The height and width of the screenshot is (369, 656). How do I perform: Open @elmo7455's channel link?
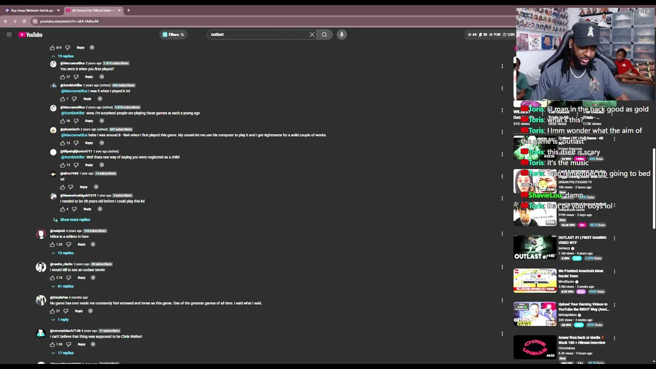pyautogui.click(x=69, y=173)
